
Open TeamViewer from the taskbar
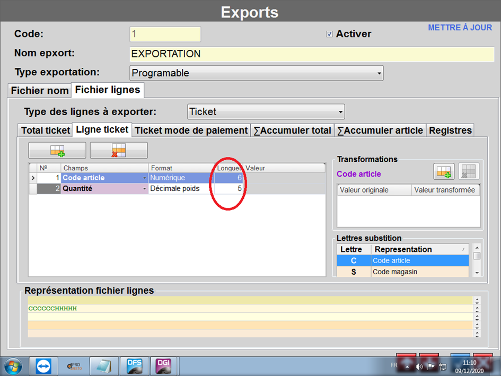click(x=43, y=366)
